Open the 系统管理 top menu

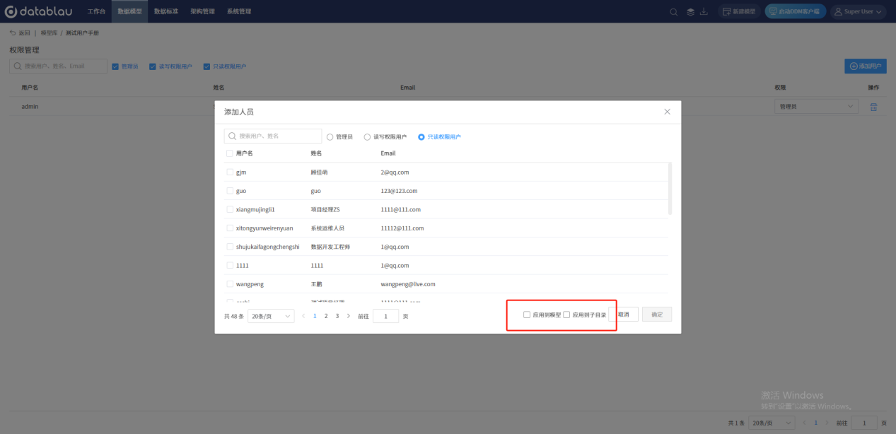pyautogui.click(x=239, y=11)
